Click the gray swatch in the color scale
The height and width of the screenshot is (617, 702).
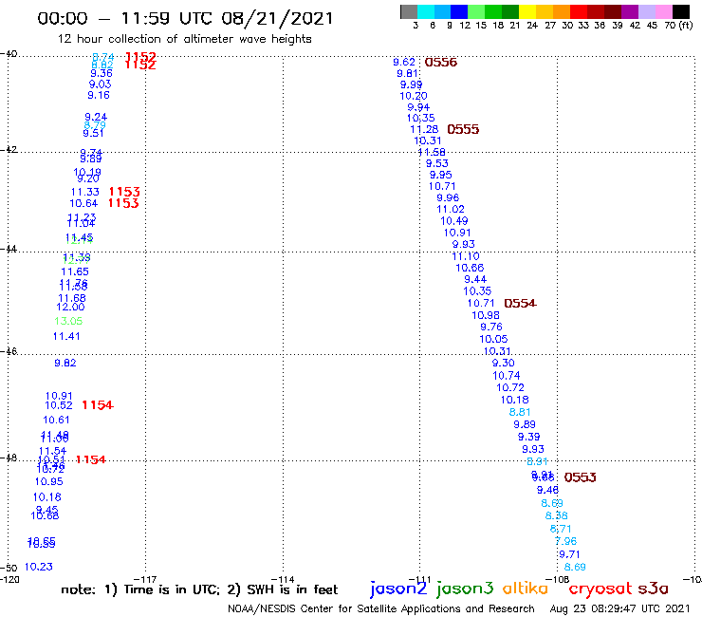(409, 11)
